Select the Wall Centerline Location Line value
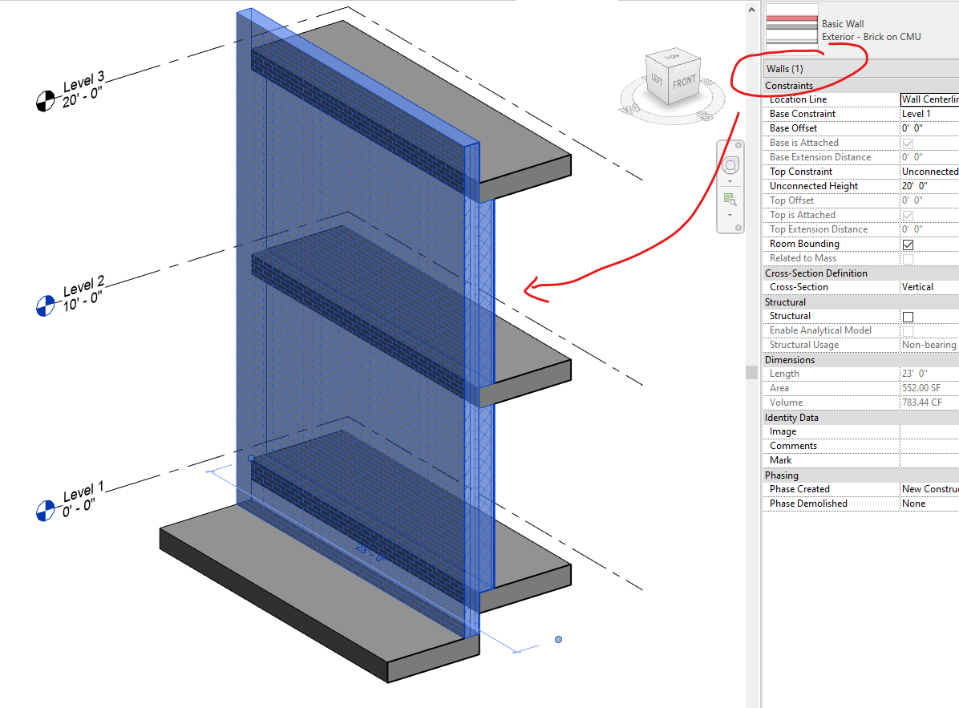 tap(930, 99)
